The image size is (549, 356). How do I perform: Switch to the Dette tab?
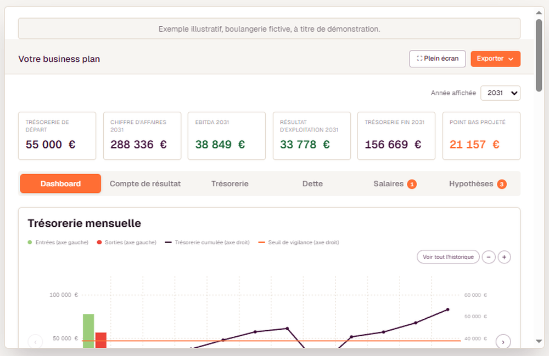[313, 184]
